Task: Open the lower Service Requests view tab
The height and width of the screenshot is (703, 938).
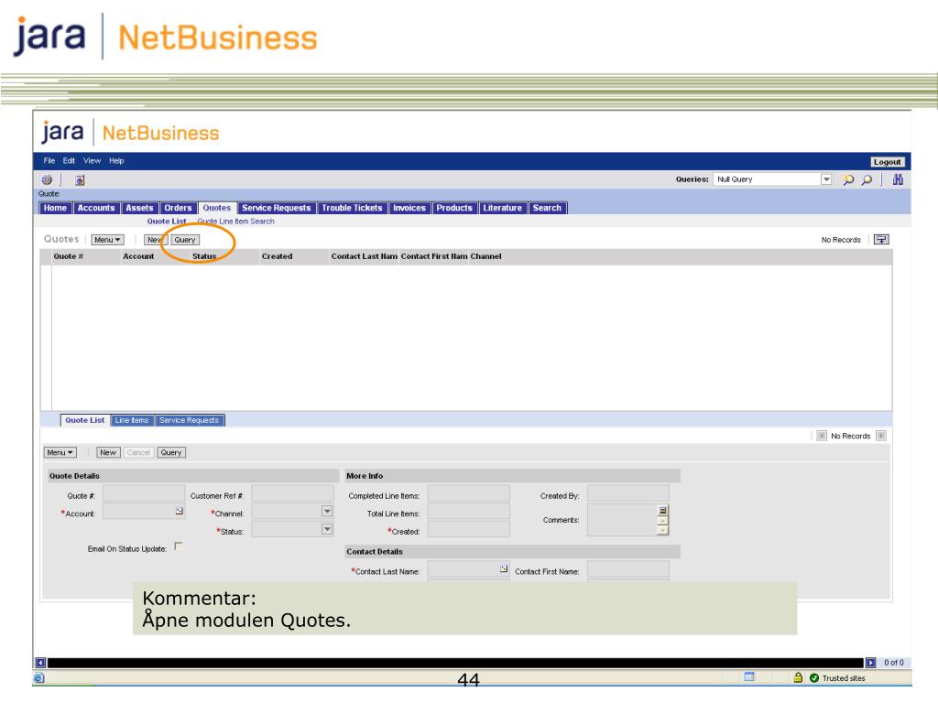Action: [x=189, y=420]
